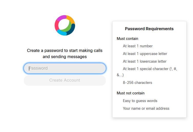Select the 'Must not contain' section label
193x132 pixels.
(x=131, y=93)
